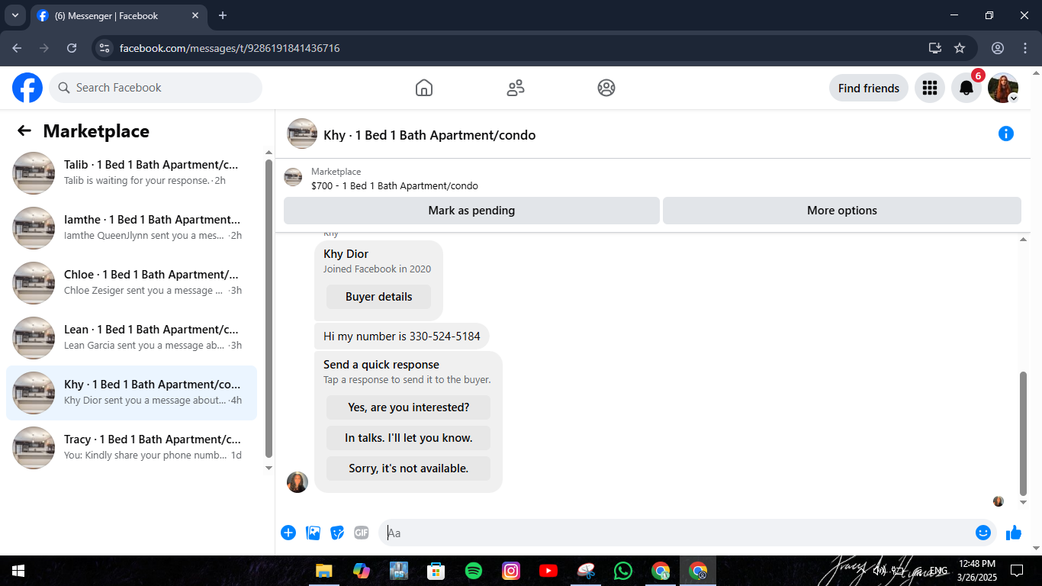Attach a photo with the image icon
Image resolution: width=1042 pixels, height=586 pixels.
coord(313,533)
